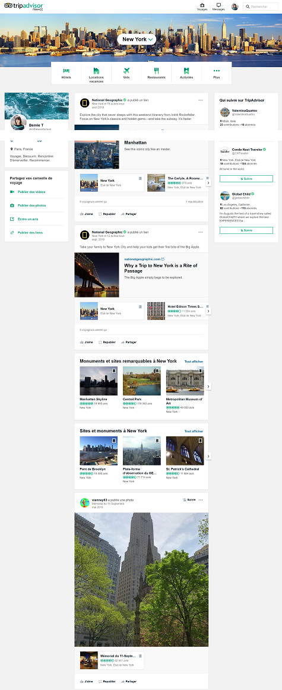Open the Locations vacances tab
The image size is (282, 690).
tap(96, 73)
